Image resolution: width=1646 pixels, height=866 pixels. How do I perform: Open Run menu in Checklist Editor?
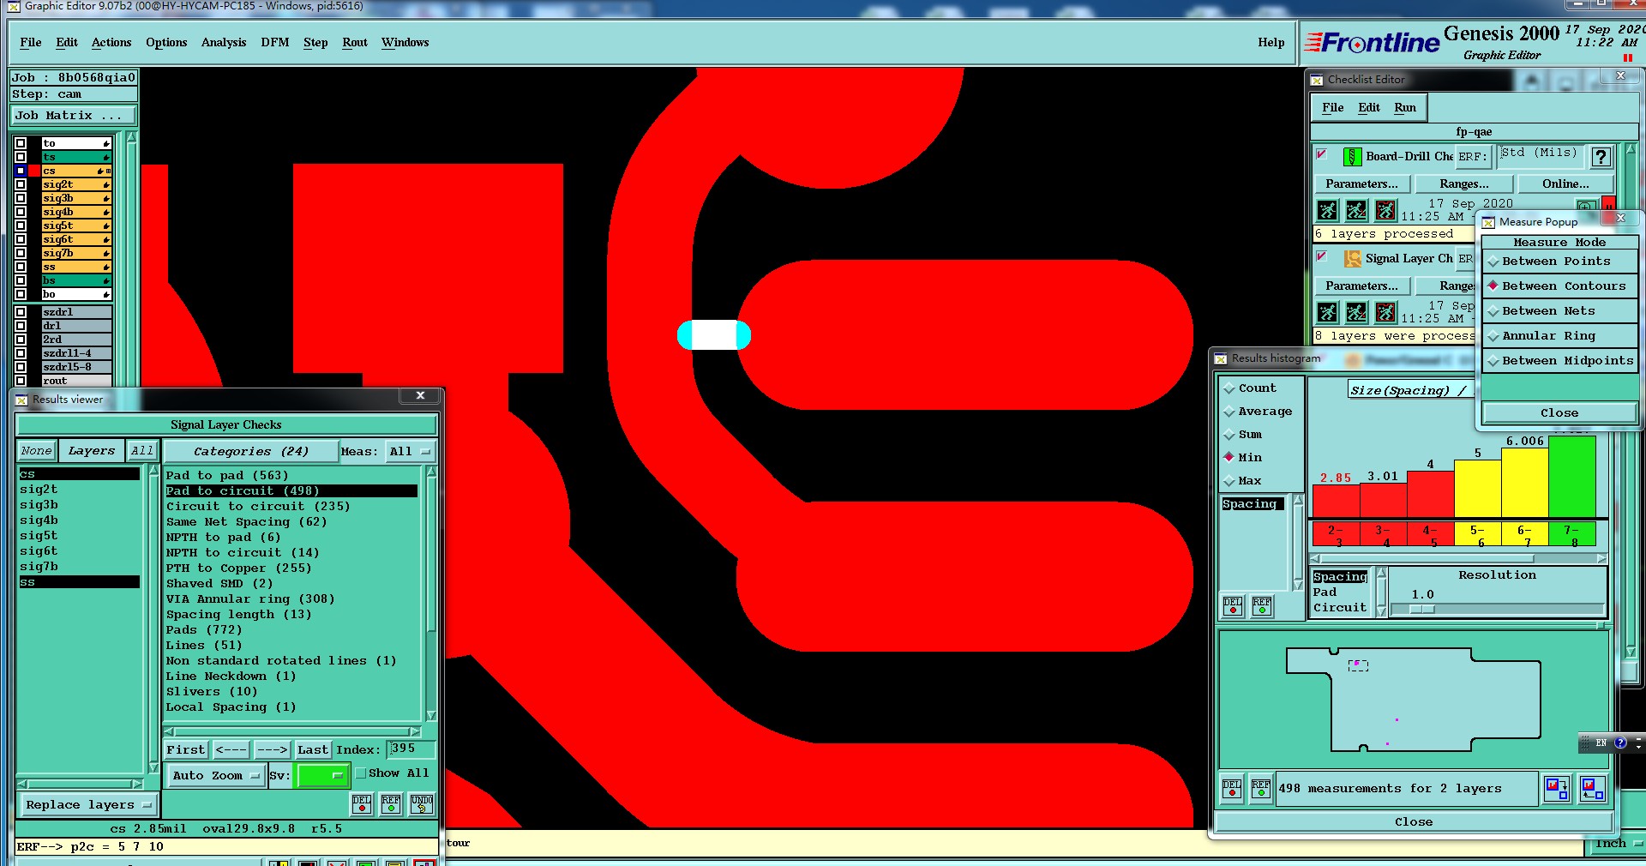click(x=1404, y=108)
